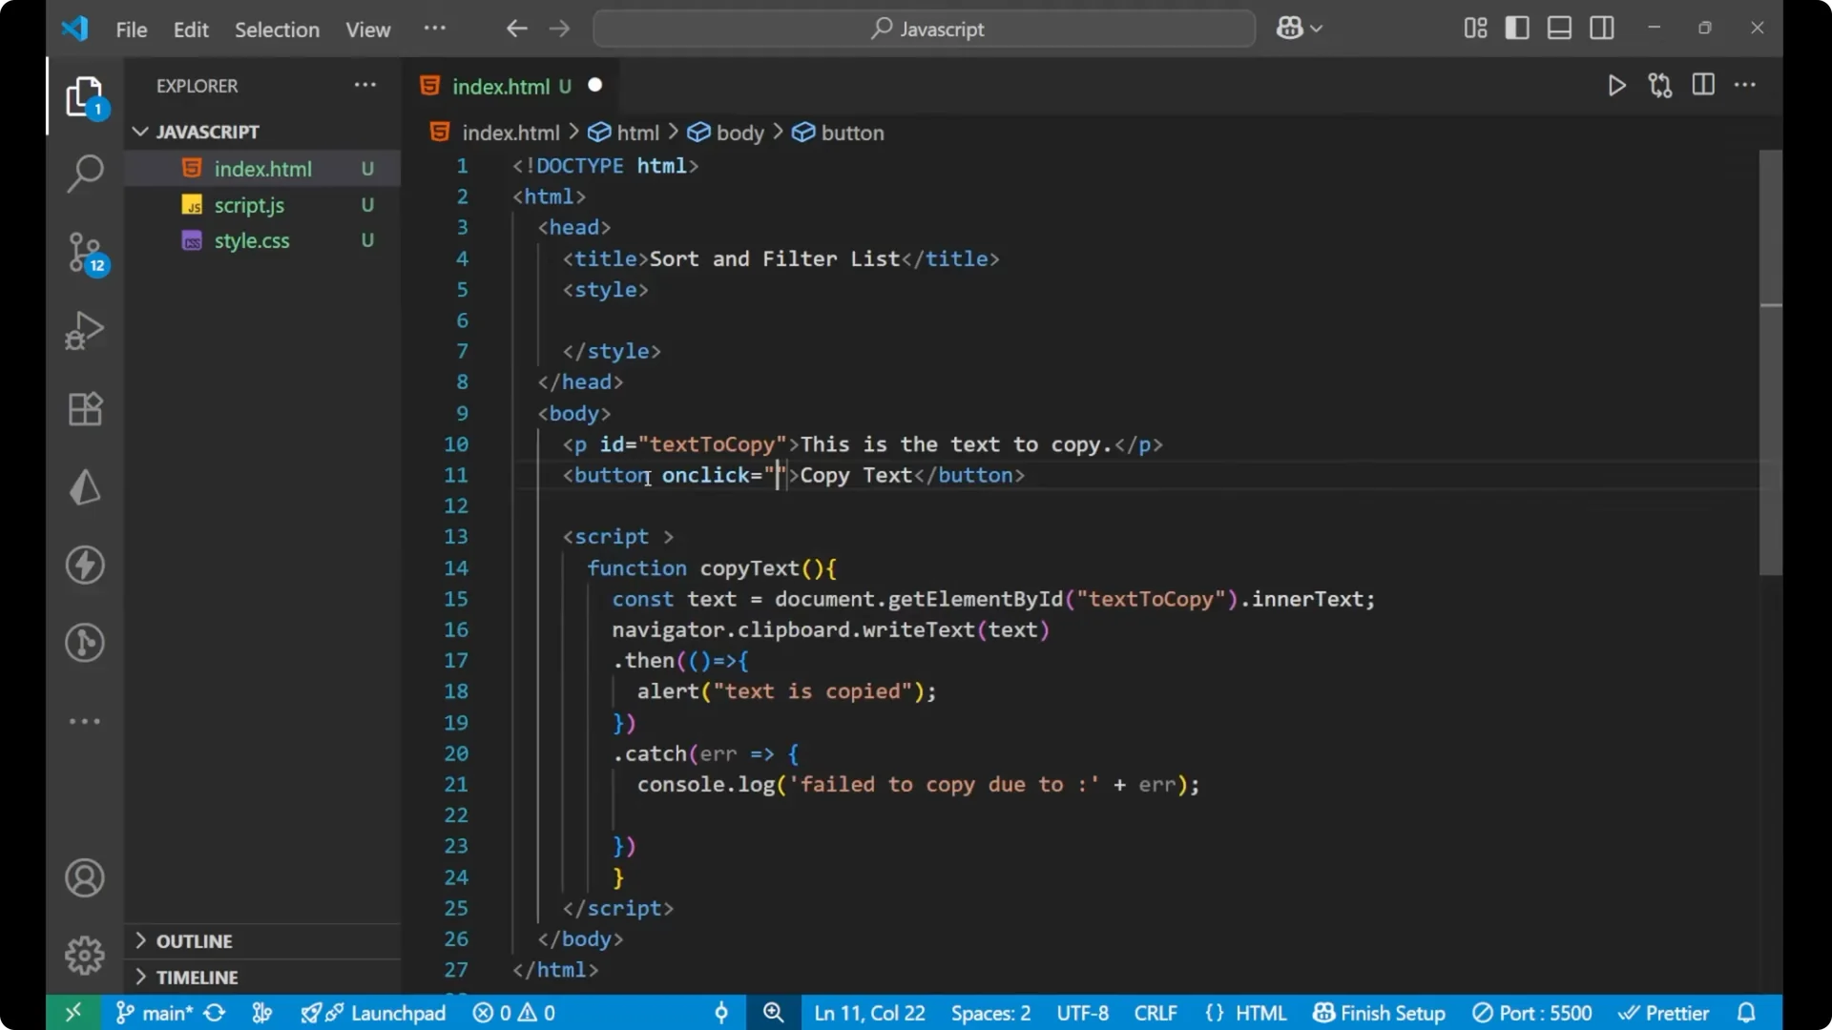Open the Accounts icon in the activity bar
The image size is (1832, 1030).
coord(84,877)
